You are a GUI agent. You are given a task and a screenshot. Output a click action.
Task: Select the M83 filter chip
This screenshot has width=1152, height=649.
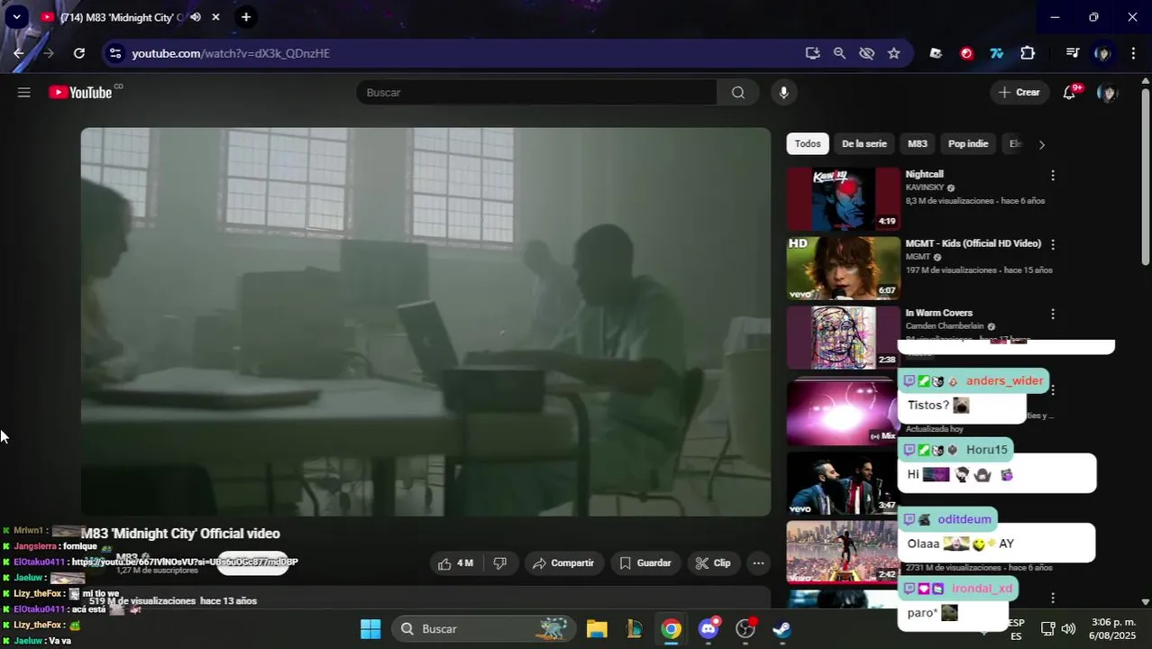point(917,144)
